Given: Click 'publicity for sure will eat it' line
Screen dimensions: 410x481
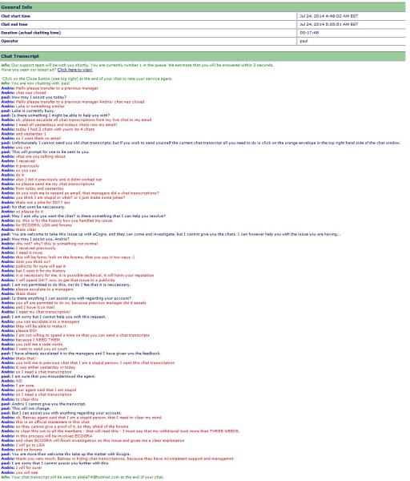Looking at the screenshot, I should [34, 266].
